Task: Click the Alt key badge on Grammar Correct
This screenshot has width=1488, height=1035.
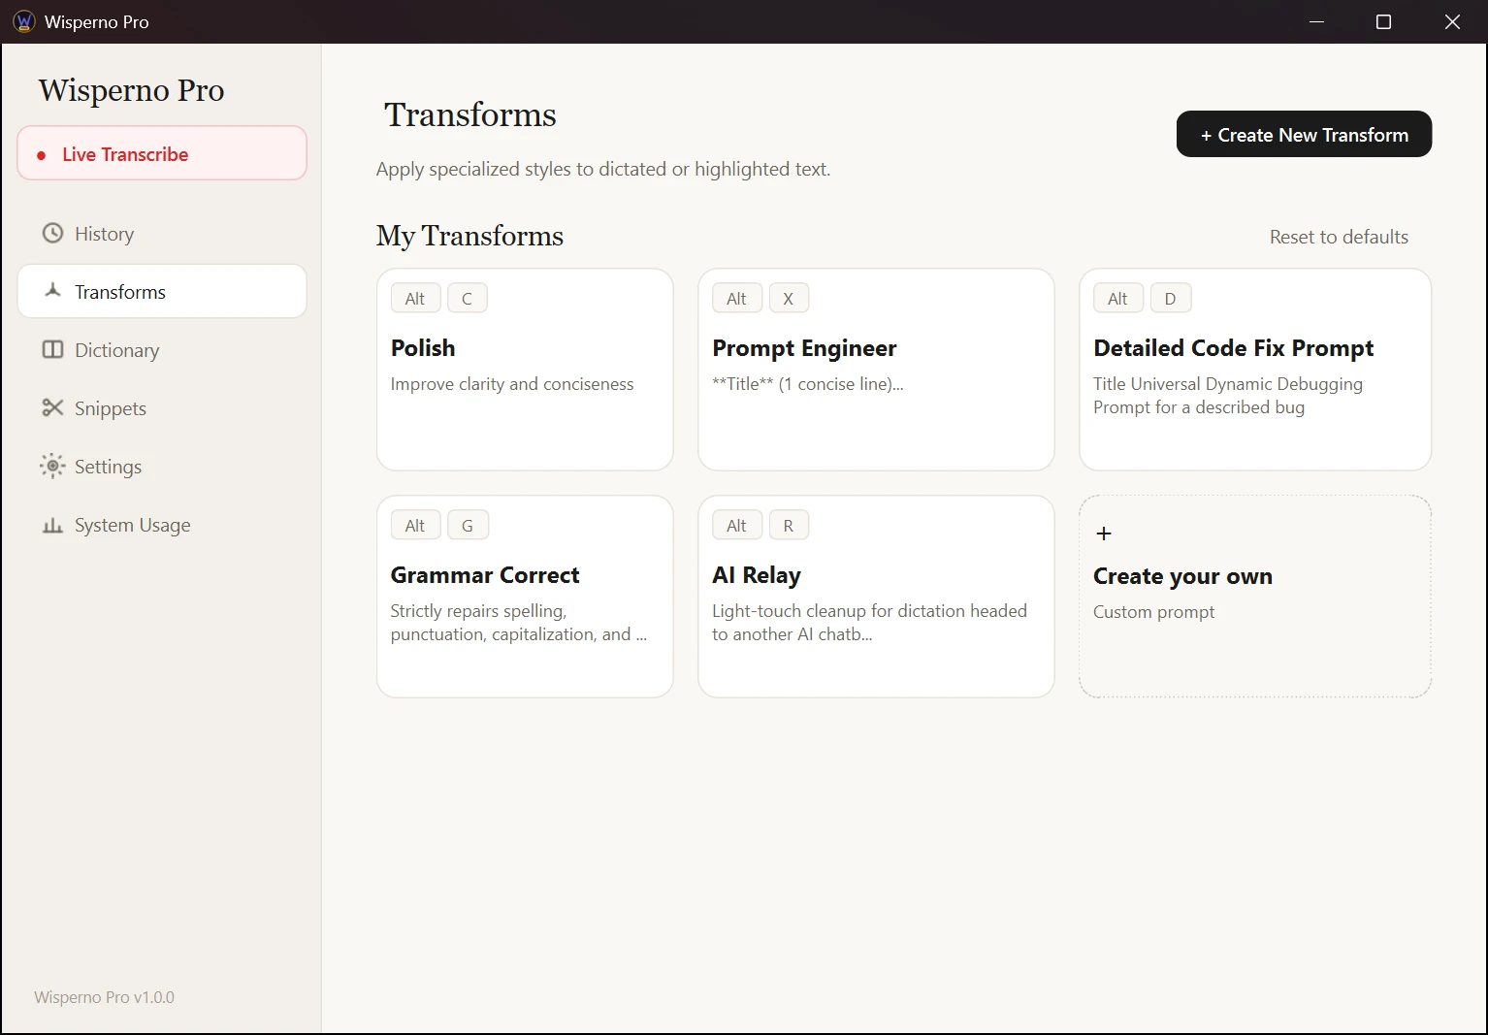Action: click(415, 525)
